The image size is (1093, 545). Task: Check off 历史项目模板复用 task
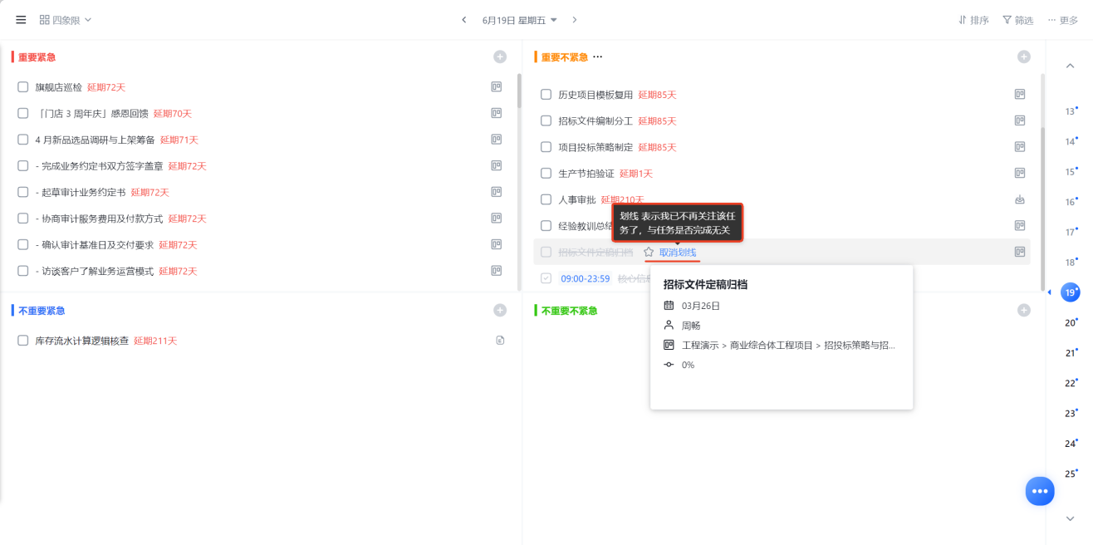pos(546,95)
